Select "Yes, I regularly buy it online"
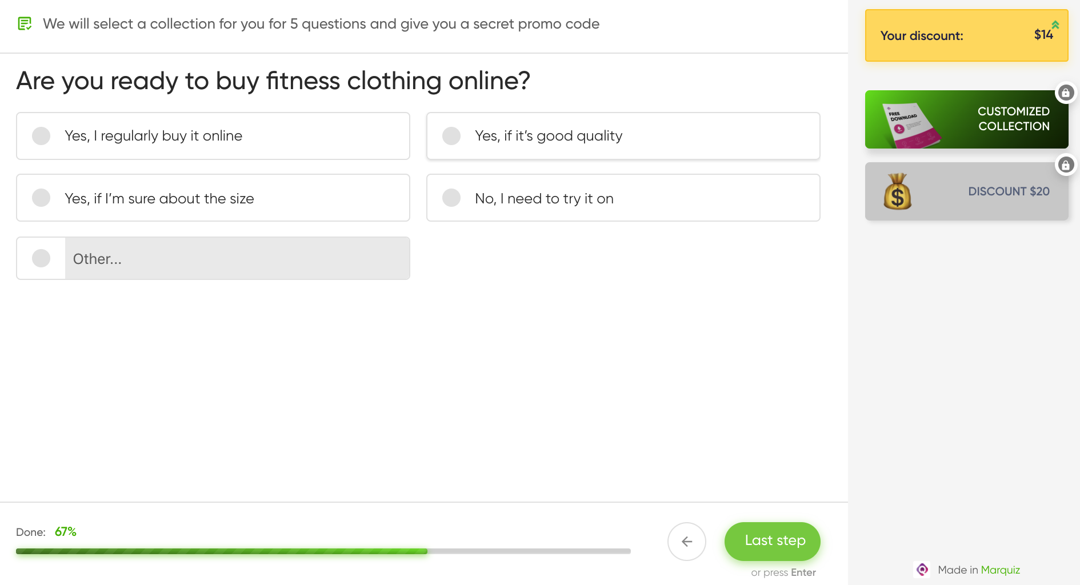Viewport: 1080px width, 585px height. click(213, 136)
